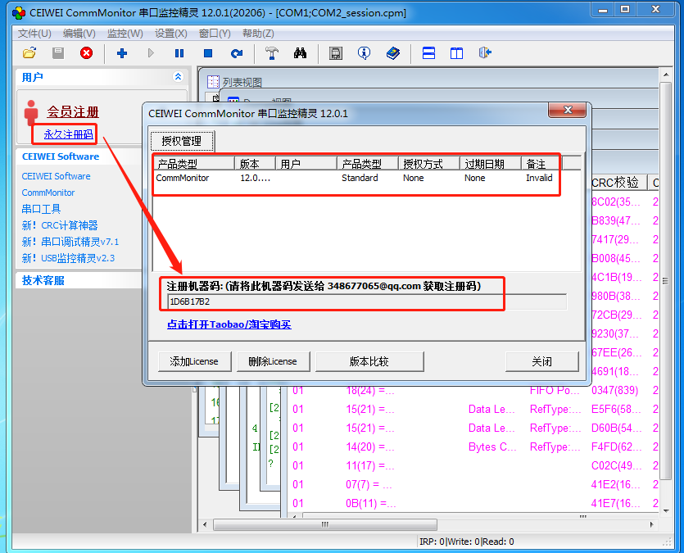
Task: Open 编辑(V) menu
Action: (x=79, y=34)
